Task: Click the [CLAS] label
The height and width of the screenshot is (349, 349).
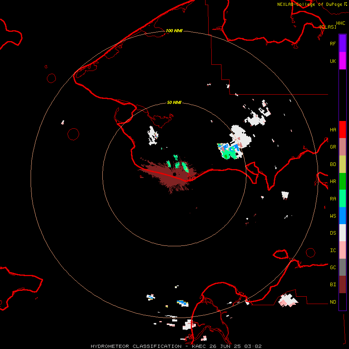Action: 328,27
